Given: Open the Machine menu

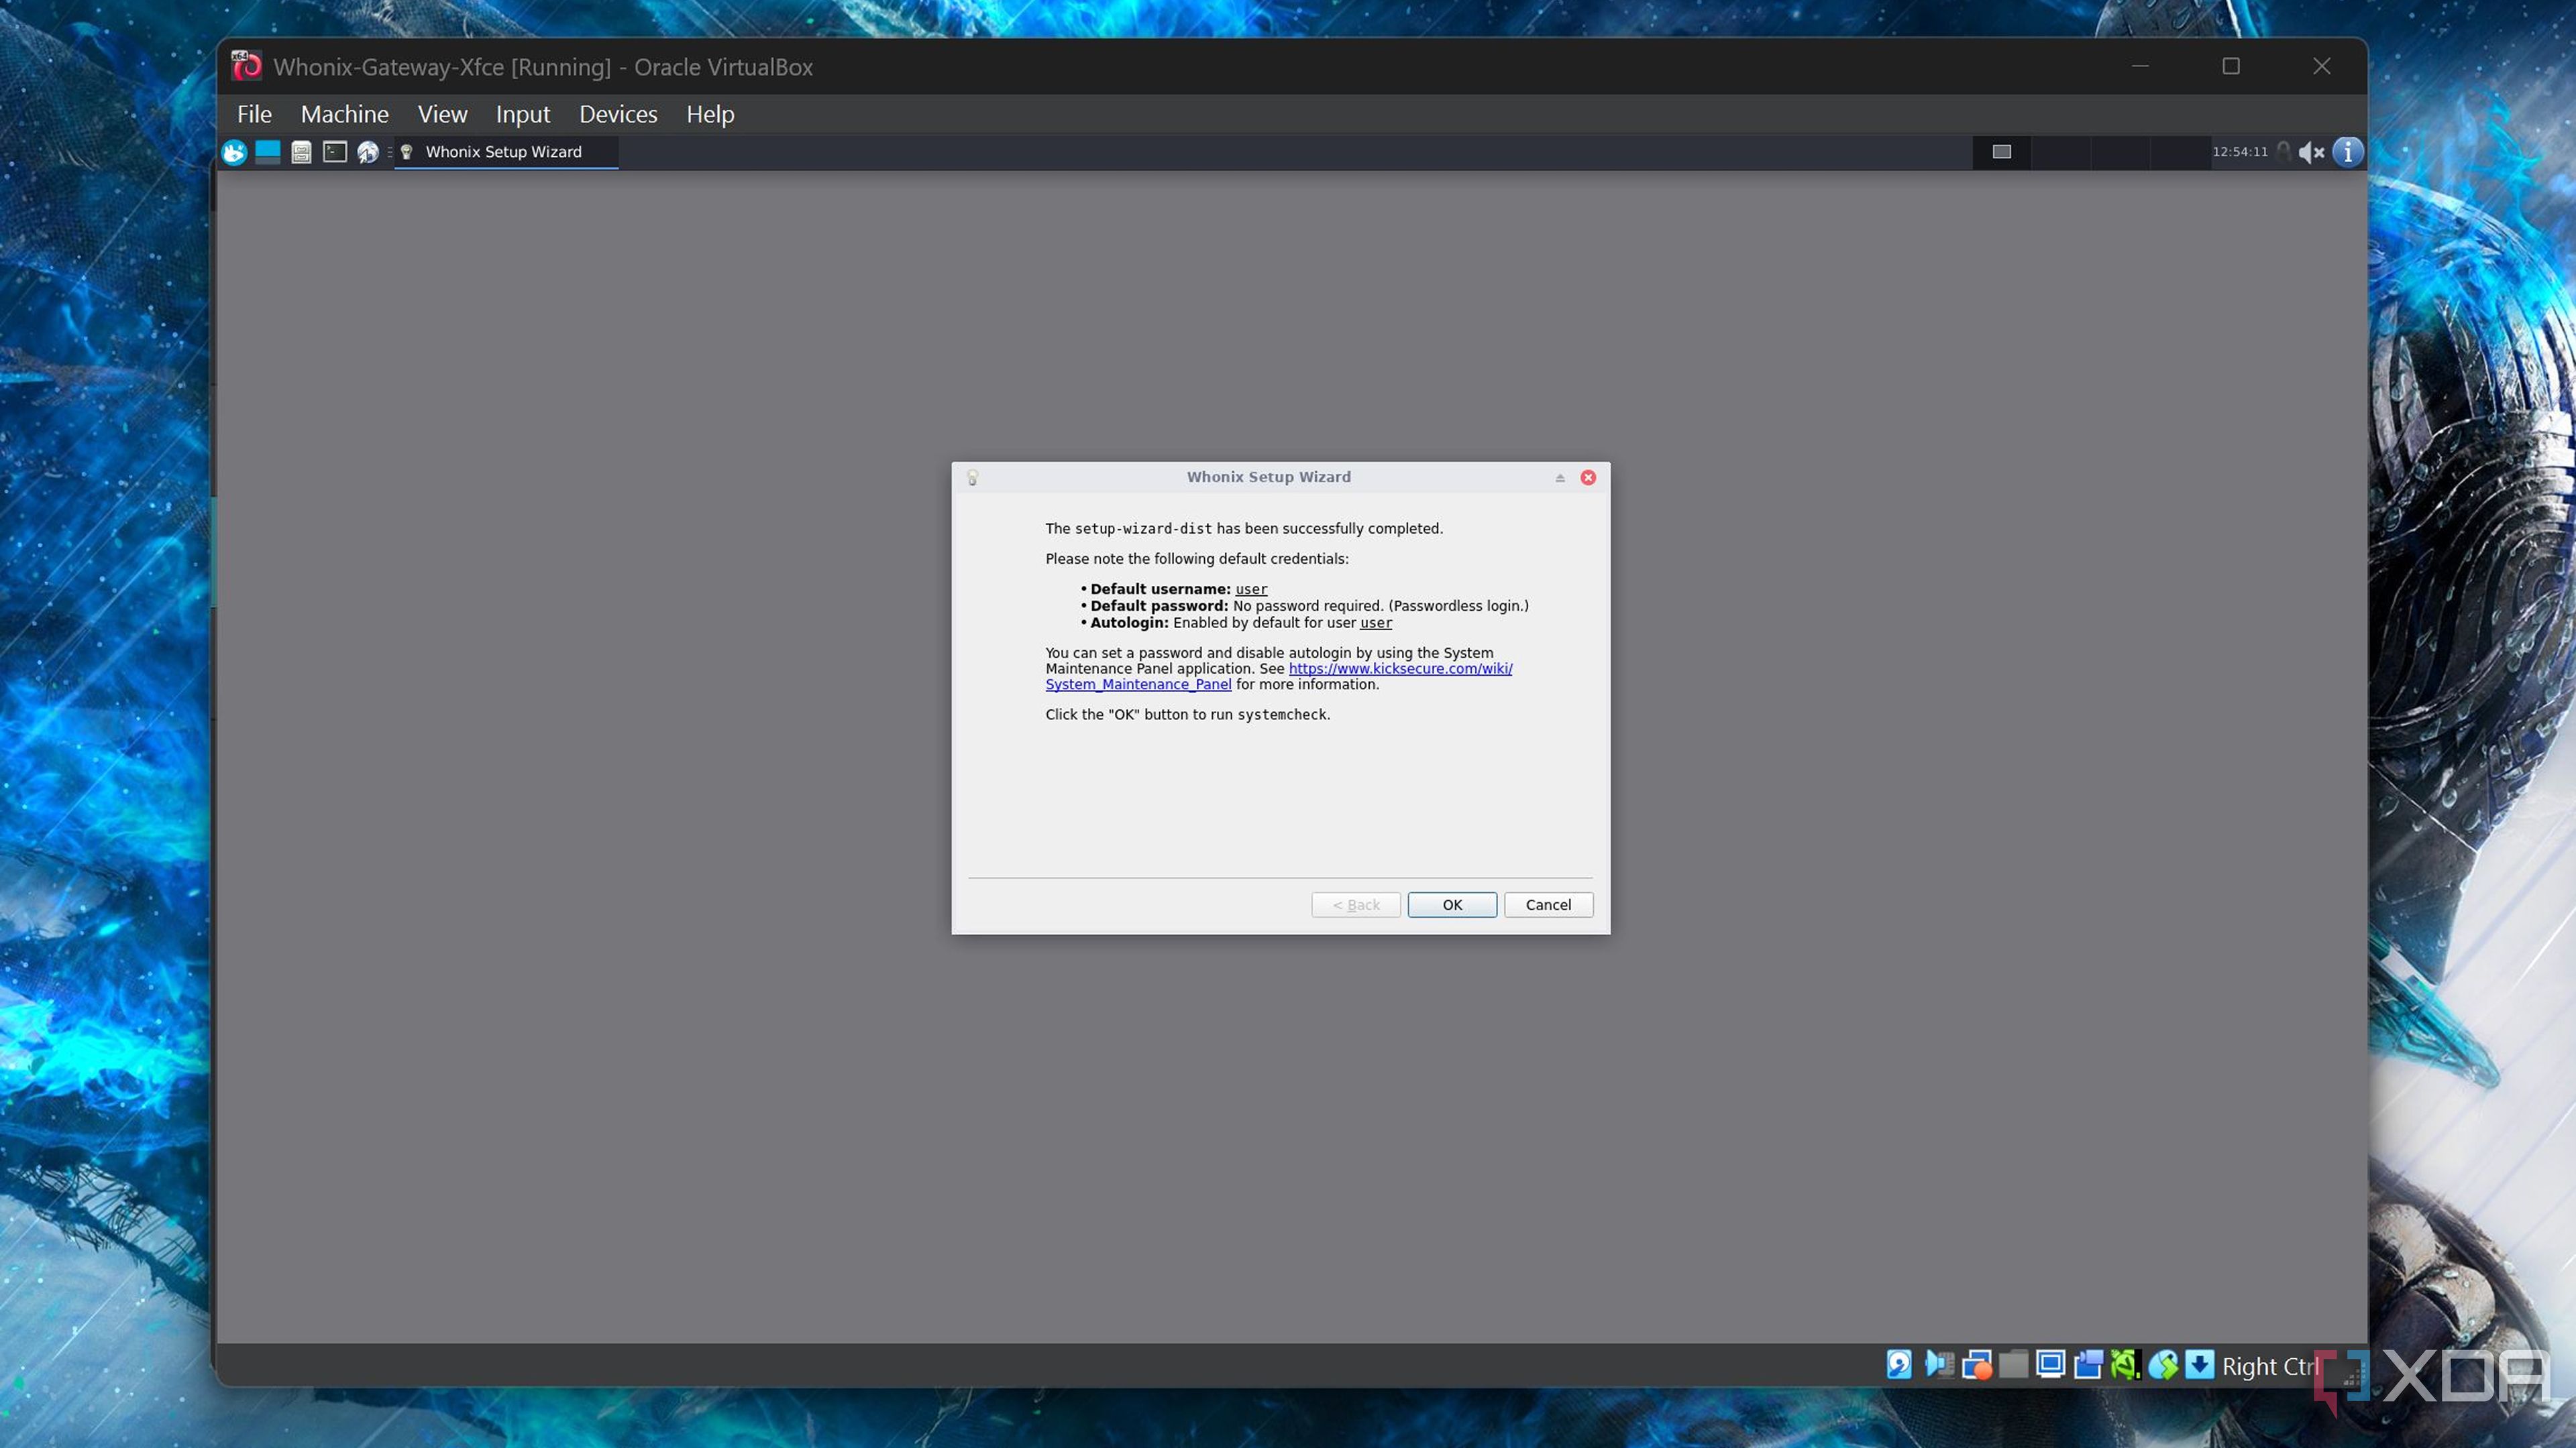Looking at the screenshot, I should click(x=344, y=115).
